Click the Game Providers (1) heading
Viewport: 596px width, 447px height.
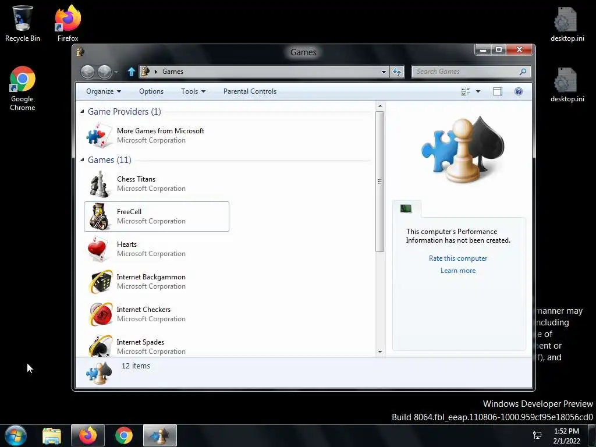[125, 111]
